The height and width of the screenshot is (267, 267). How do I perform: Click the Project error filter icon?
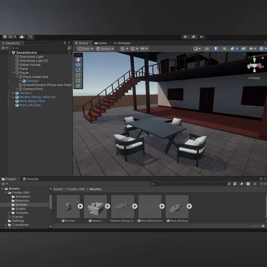(248, 184)
